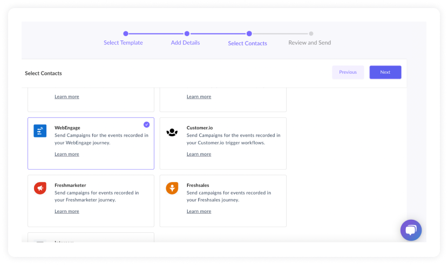Open Learn more under Freshsales
The image size is (448, 265).
(199, 211)
